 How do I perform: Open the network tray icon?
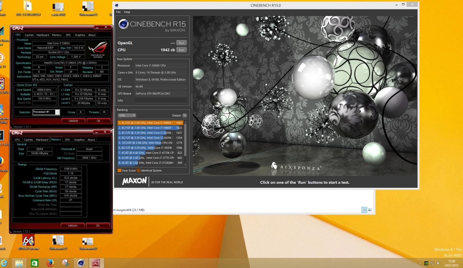coord(432,263)
